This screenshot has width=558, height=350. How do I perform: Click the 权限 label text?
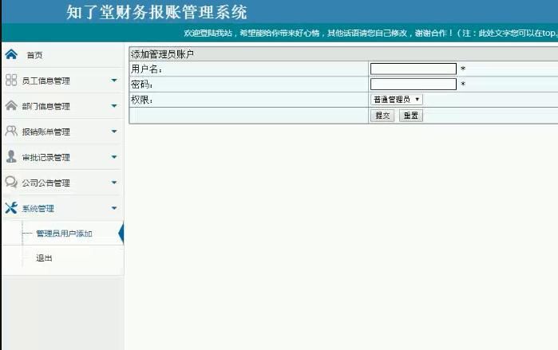point(141,100)
